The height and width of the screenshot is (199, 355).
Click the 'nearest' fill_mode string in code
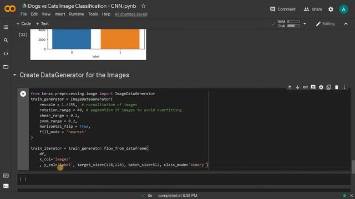click(76, 132)
